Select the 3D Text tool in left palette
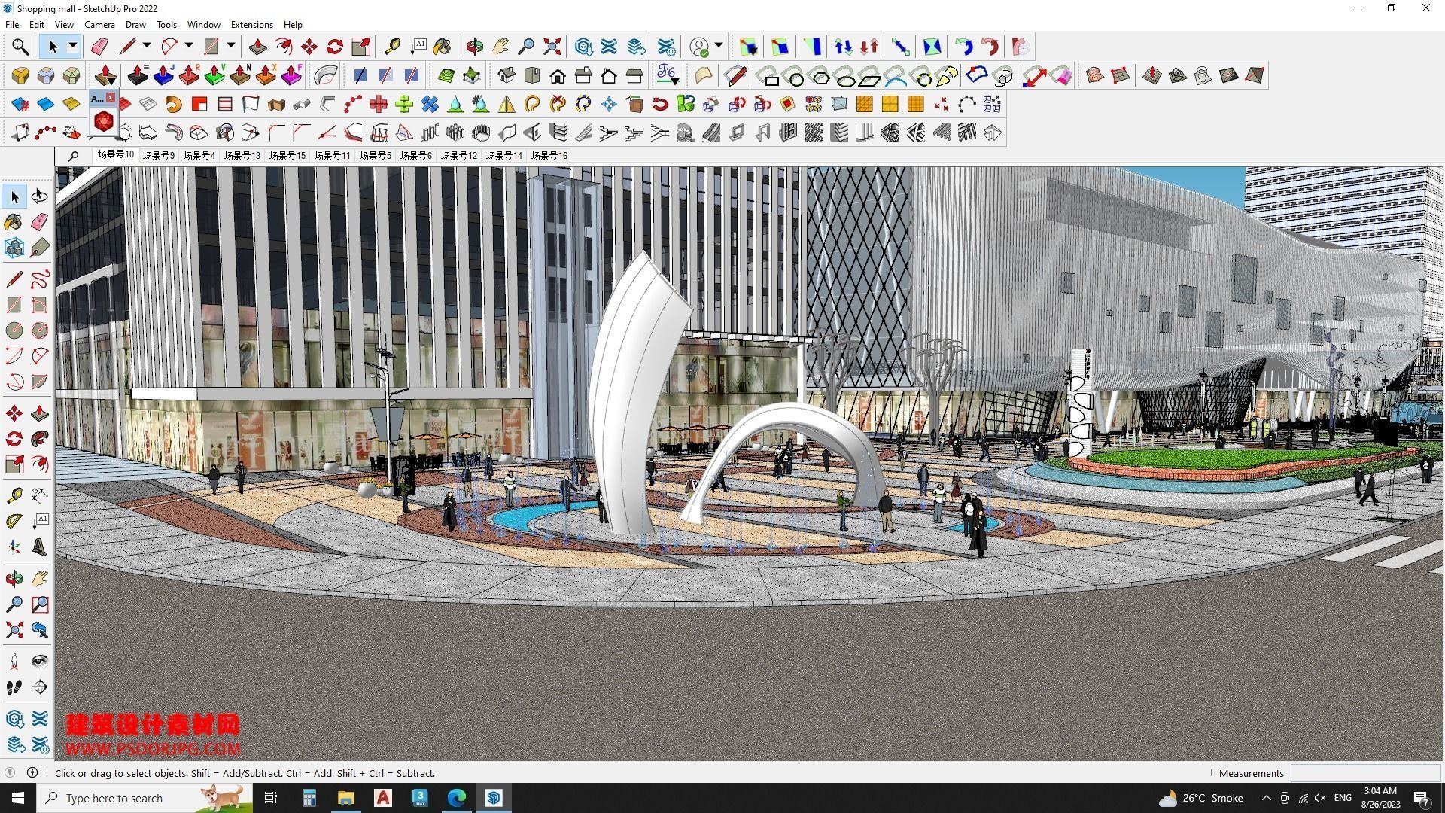The width and height of the screenshot is (1445, 813). tap(40, 547)
